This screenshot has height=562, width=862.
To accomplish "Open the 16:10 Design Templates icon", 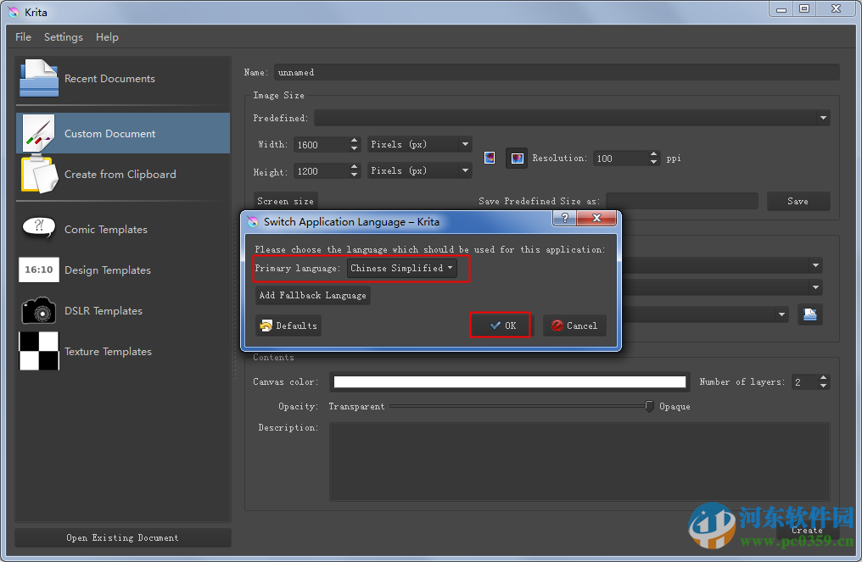I will (39, 270).
